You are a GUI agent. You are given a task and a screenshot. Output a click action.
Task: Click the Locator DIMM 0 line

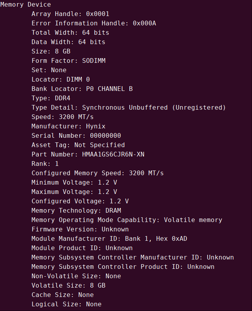tap(61, 80)
